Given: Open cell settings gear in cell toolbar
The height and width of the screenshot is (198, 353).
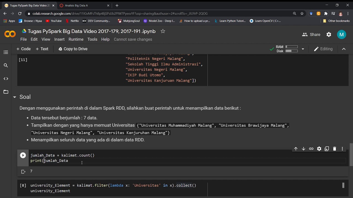Looking at the screenshot, I should [x=319, y=149].
